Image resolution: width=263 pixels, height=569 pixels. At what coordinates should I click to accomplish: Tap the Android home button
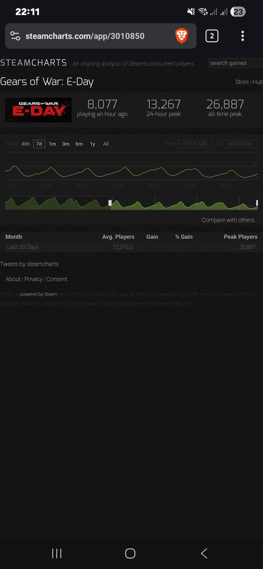pyautogui.click(x=130, y=553)
